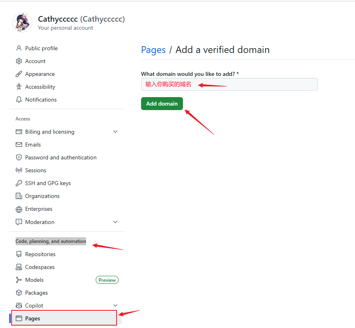This screenshot has width=355, height=328.
Task: Select Organizations in the sidebar
Action: [x=42, y=196]
